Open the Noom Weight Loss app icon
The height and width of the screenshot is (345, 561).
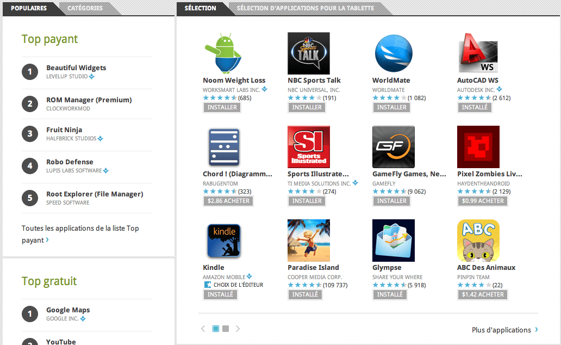point(224,53)
